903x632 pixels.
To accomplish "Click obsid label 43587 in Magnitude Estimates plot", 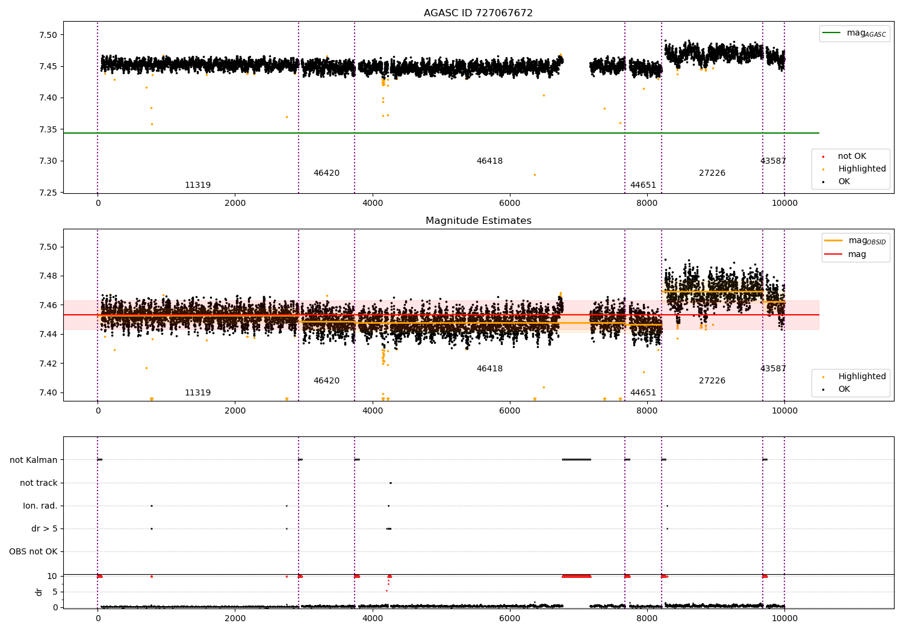I will coord(773,369).
